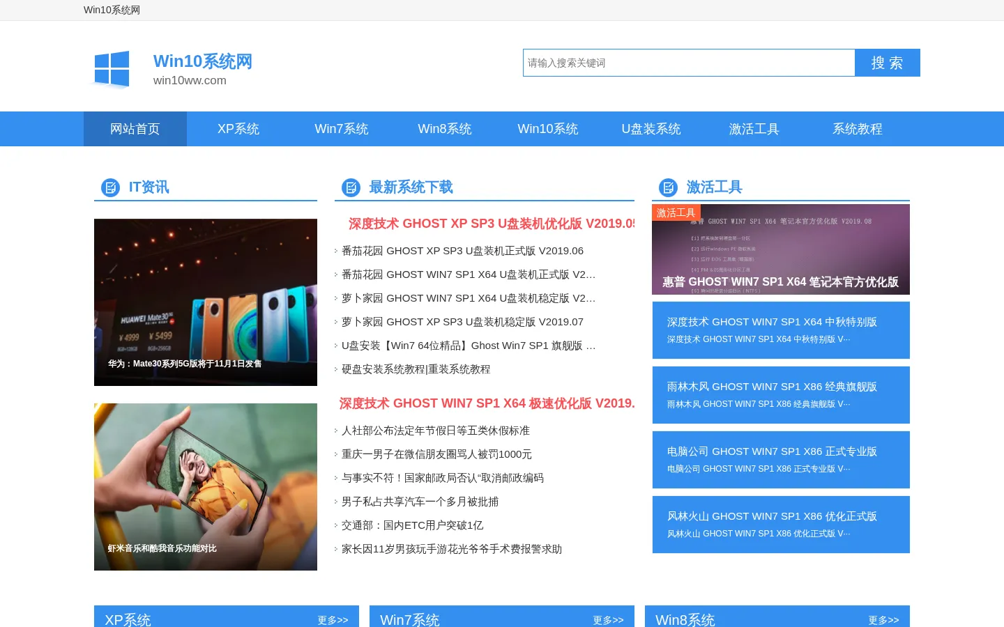
Task: Open the Huawei Mate30 news thumbnail
Action: (206, 302)
